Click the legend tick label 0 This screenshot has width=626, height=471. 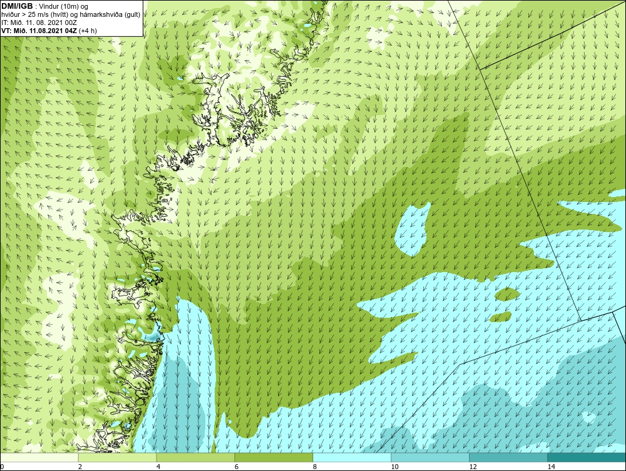pyautogui.click(x=2, y=467)
